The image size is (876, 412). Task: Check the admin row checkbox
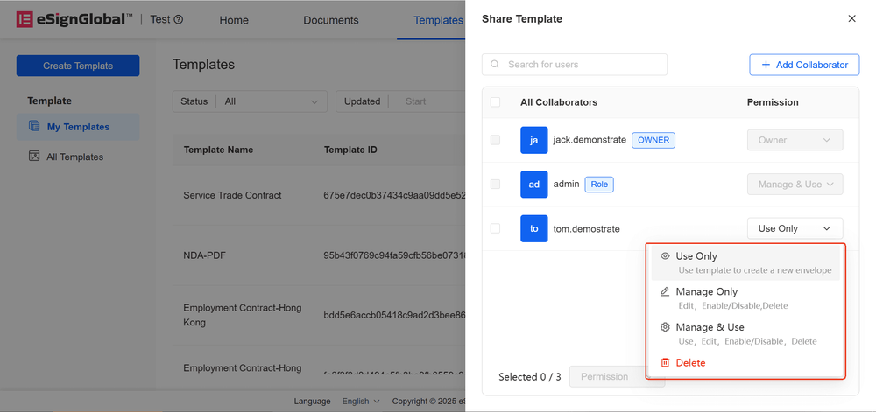point(496,184)
